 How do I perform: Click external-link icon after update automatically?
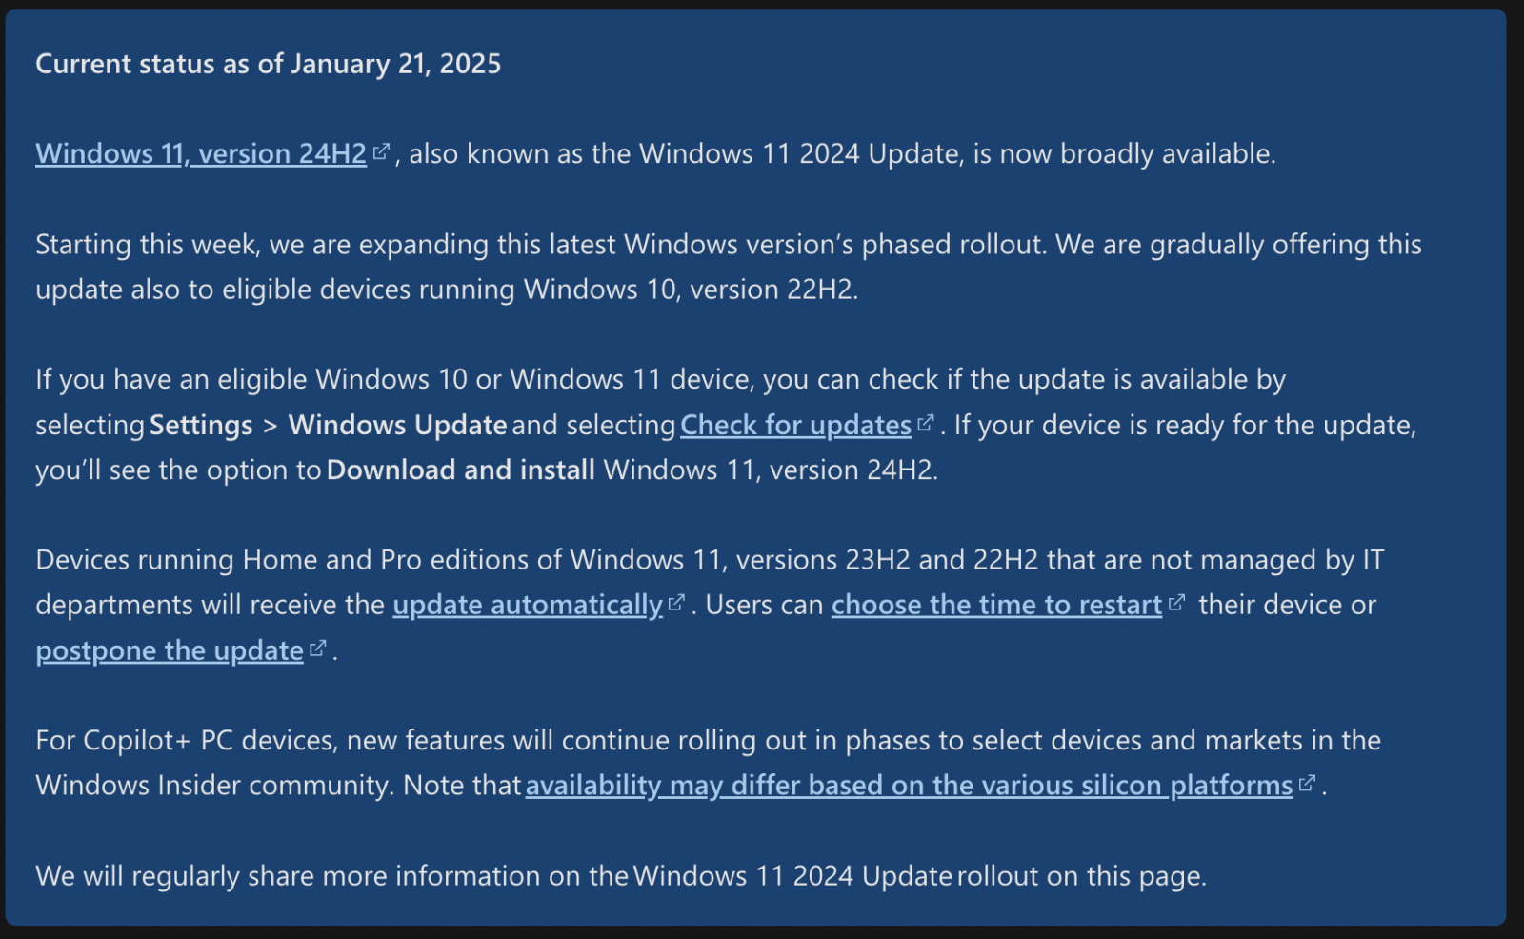pos(676,603)
